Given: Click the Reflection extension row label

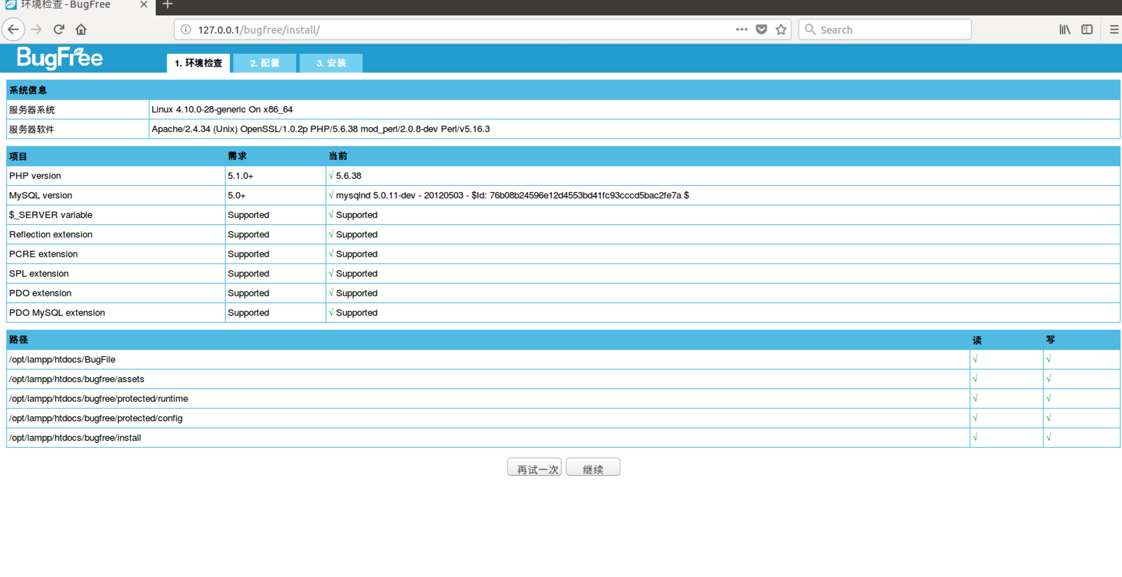Looking at the screenshot, I should point(51,235).
